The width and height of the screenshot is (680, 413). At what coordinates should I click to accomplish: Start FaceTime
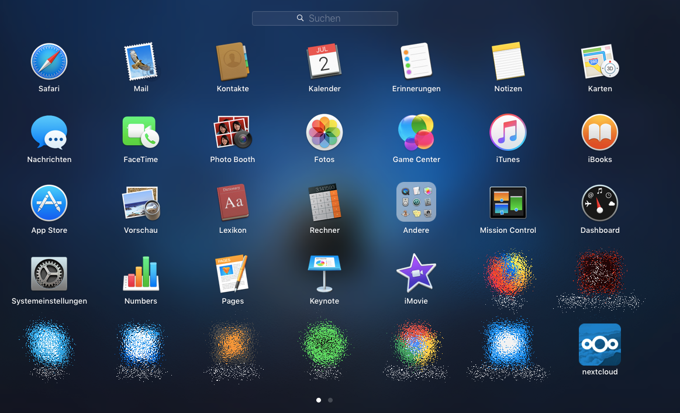[141, 132]
